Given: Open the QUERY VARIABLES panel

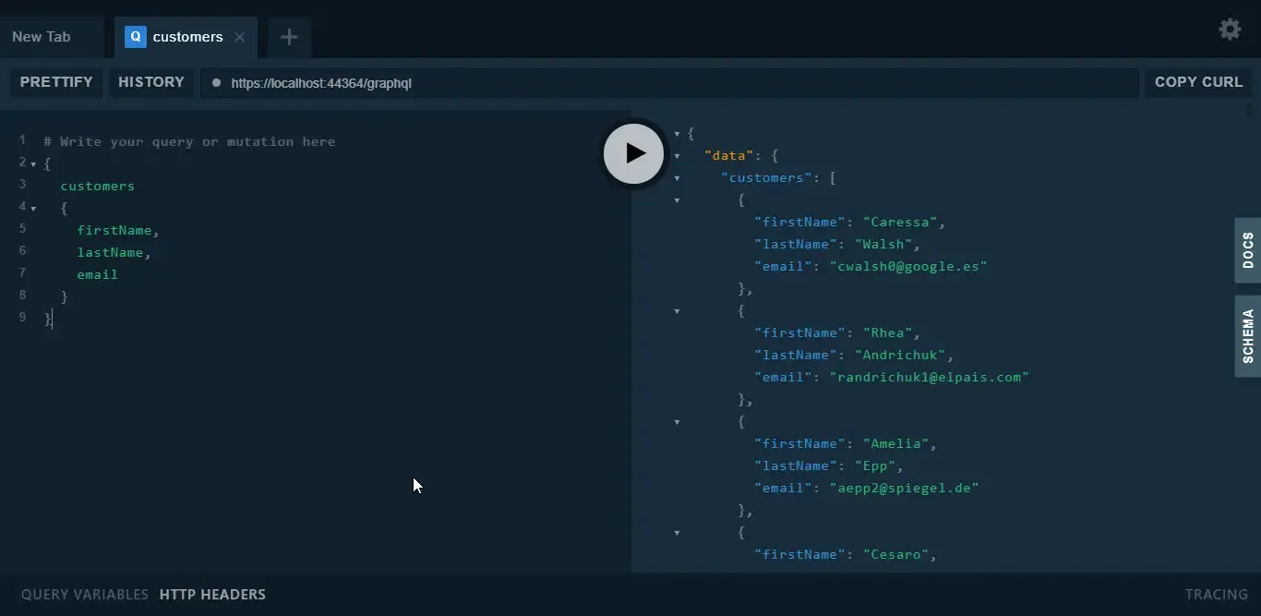Looking at the screenshot, I should click(x=84, y=595).
